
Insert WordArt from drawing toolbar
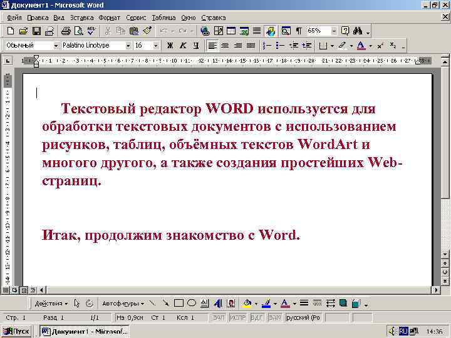[218, 303]
